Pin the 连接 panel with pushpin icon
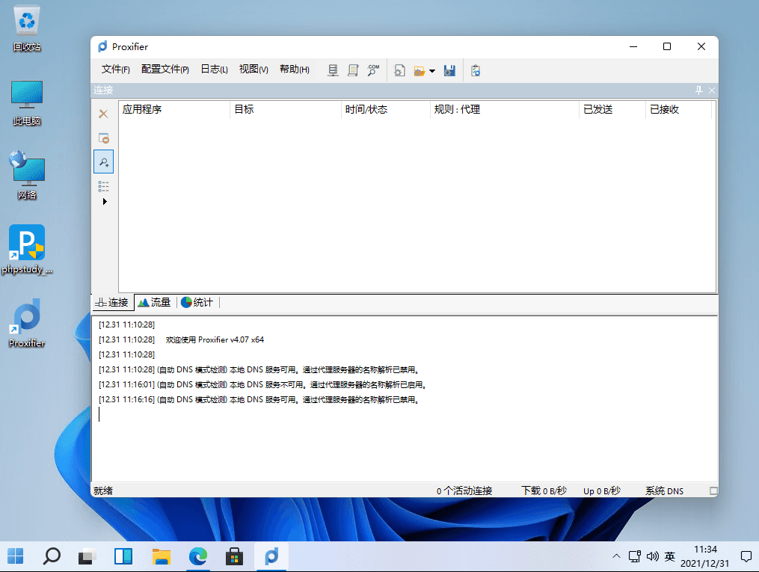This screenshot has width=759, height=572. 698,90
